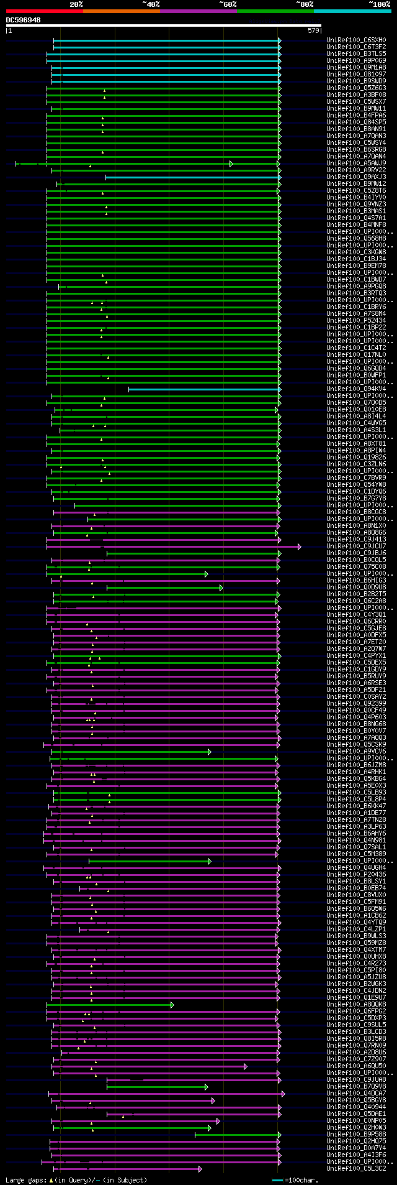This screenshot has width=397, height=1185.
Task: Click the UniRef100_Q7Q0D5 hit label
Action: (x=356, y=403)
